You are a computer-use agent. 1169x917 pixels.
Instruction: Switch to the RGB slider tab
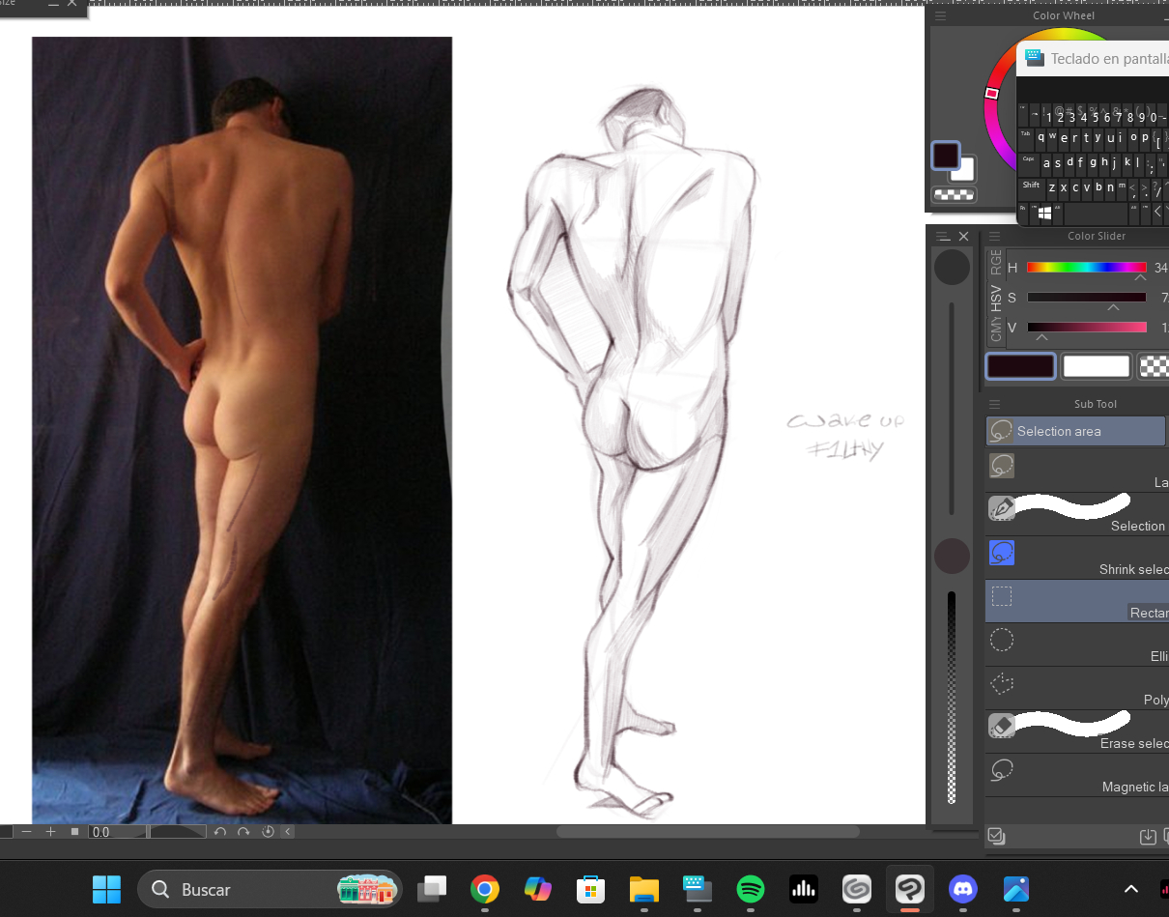click(996, 264)
